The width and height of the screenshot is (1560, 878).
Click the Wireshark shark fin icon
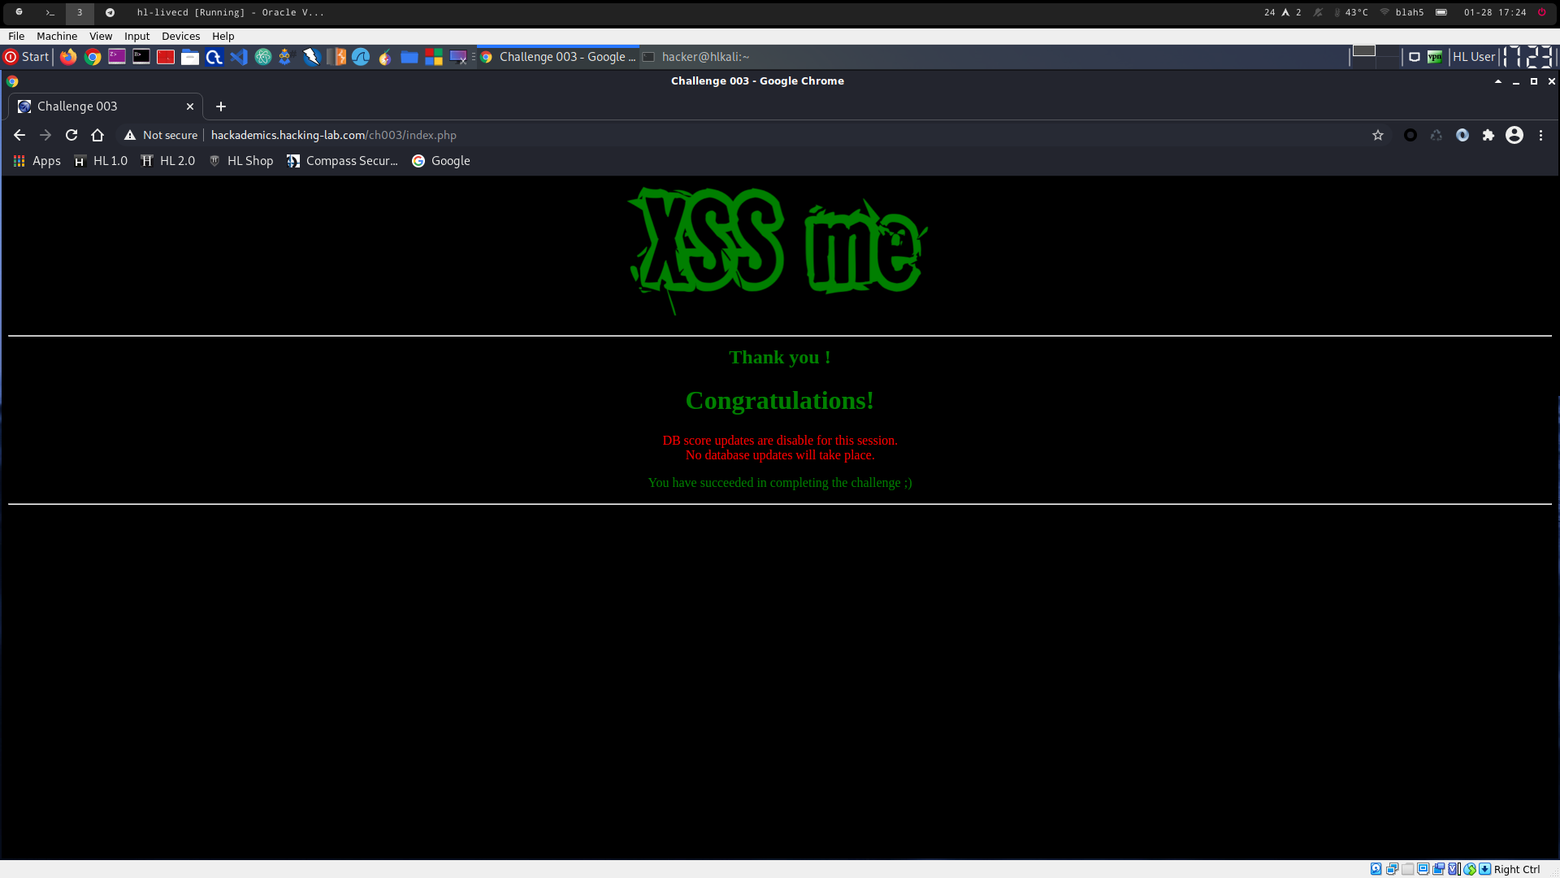[361, 57]
